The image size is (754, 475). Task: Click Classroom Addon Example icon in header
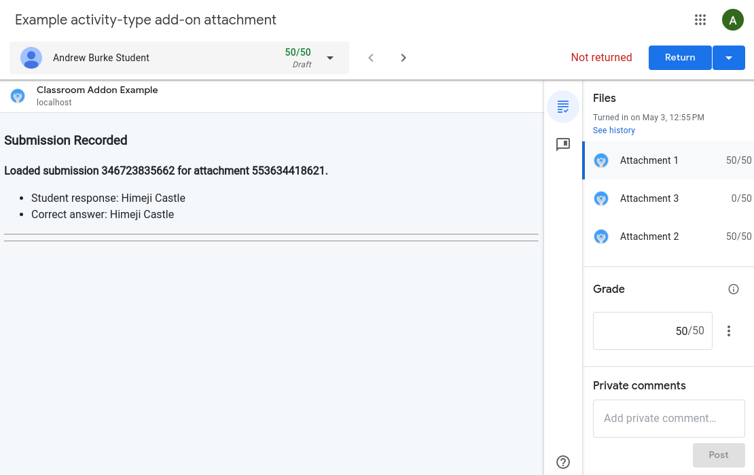pos(18,96)
